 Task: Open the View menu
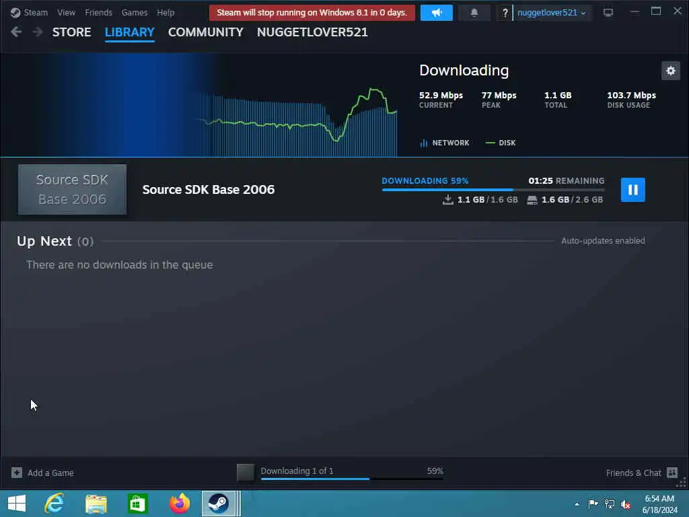[66, 13]
